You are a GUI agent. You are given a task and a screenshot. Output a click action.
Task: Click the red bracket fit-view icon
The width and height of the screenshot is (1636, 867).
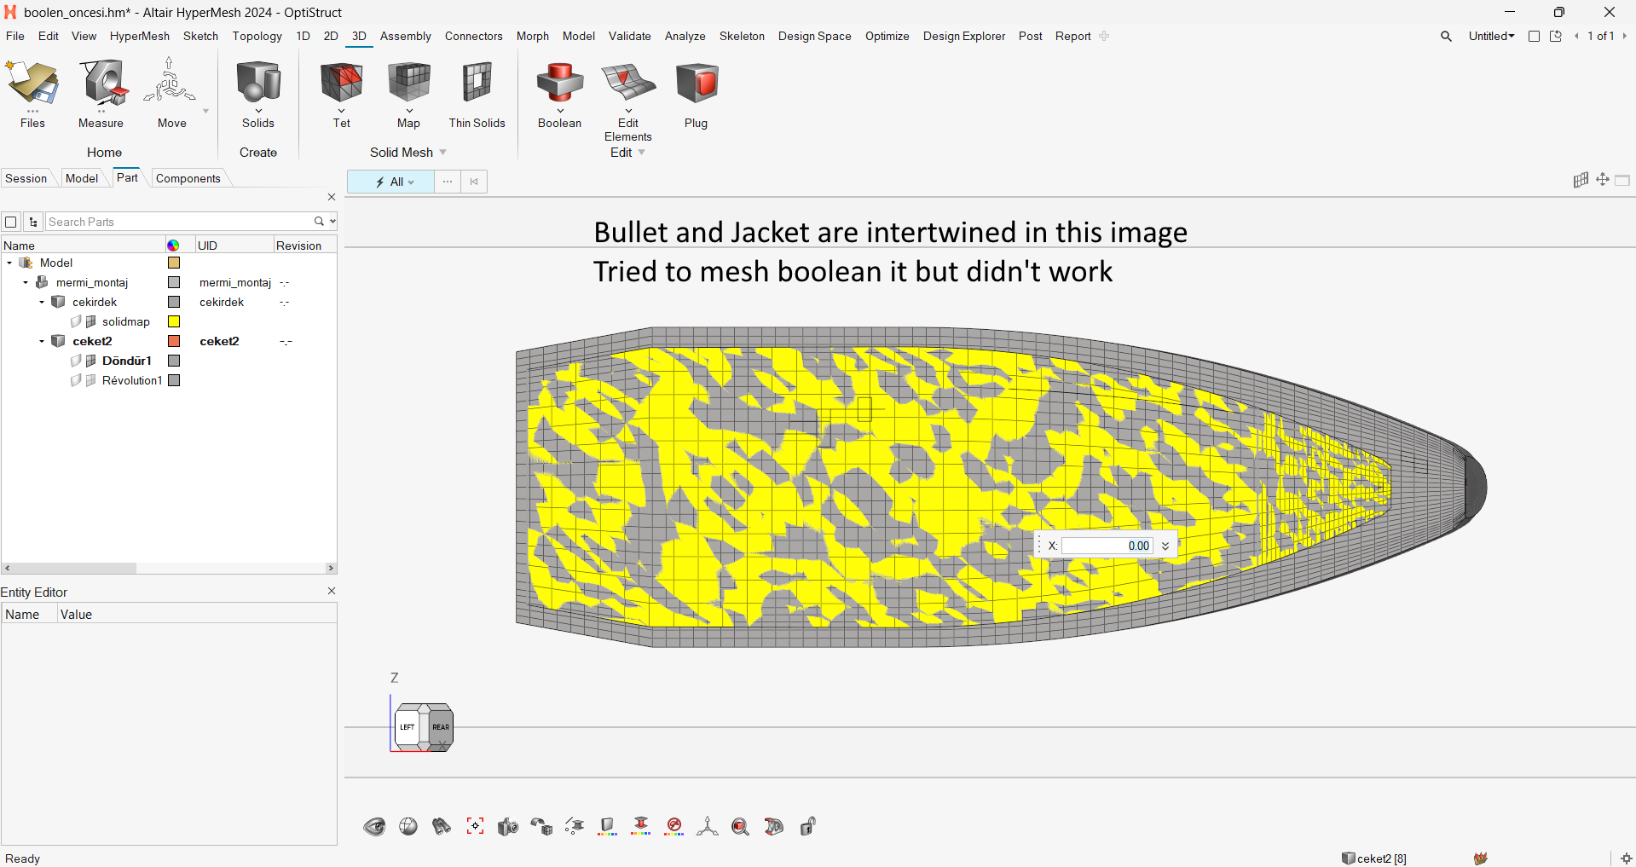tap(475, 826)
